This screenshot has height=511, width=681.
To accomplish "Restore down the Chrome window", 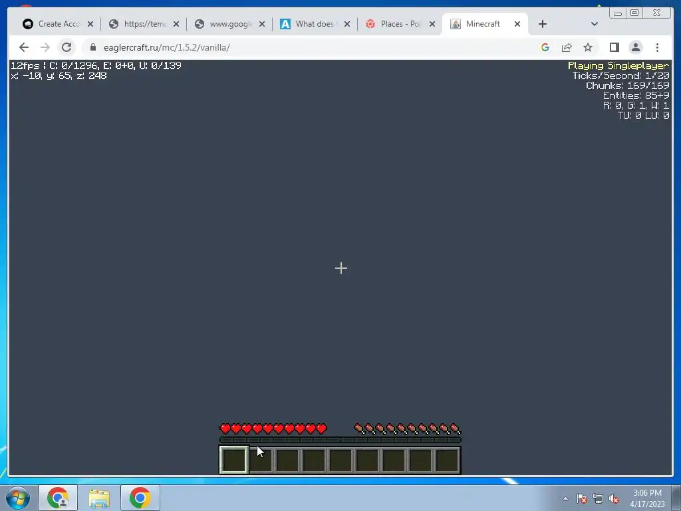I will click(634, 13).
